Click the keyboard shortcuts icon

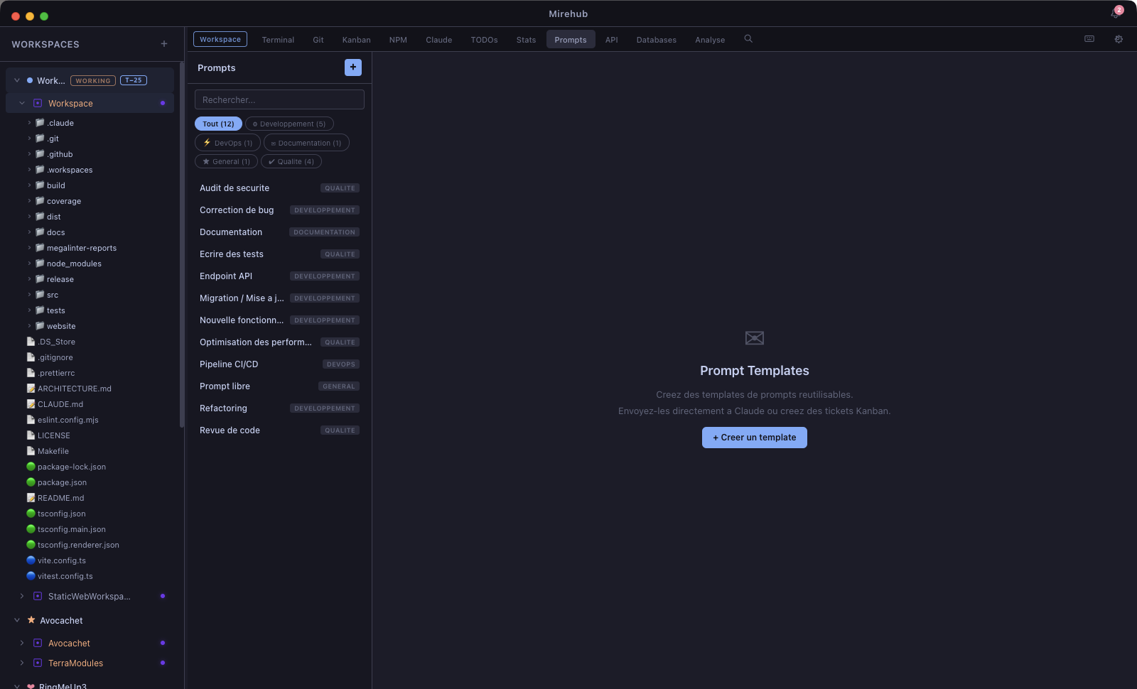[1089, 39]
